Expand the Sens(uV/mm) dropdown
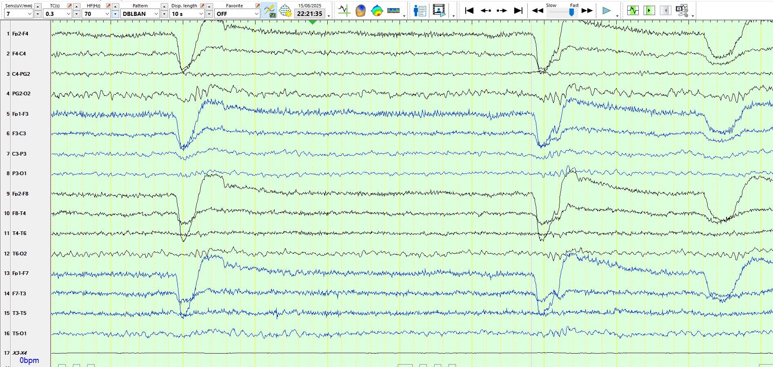Image resolution: width=773 pixels, height=367 pixels. point(29,14)
